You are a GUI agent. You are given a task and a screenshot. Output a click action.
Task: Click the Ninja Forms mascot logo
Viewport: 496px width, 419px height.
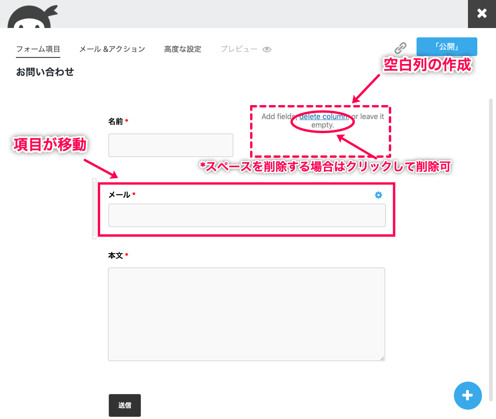[x=33, y=16]
